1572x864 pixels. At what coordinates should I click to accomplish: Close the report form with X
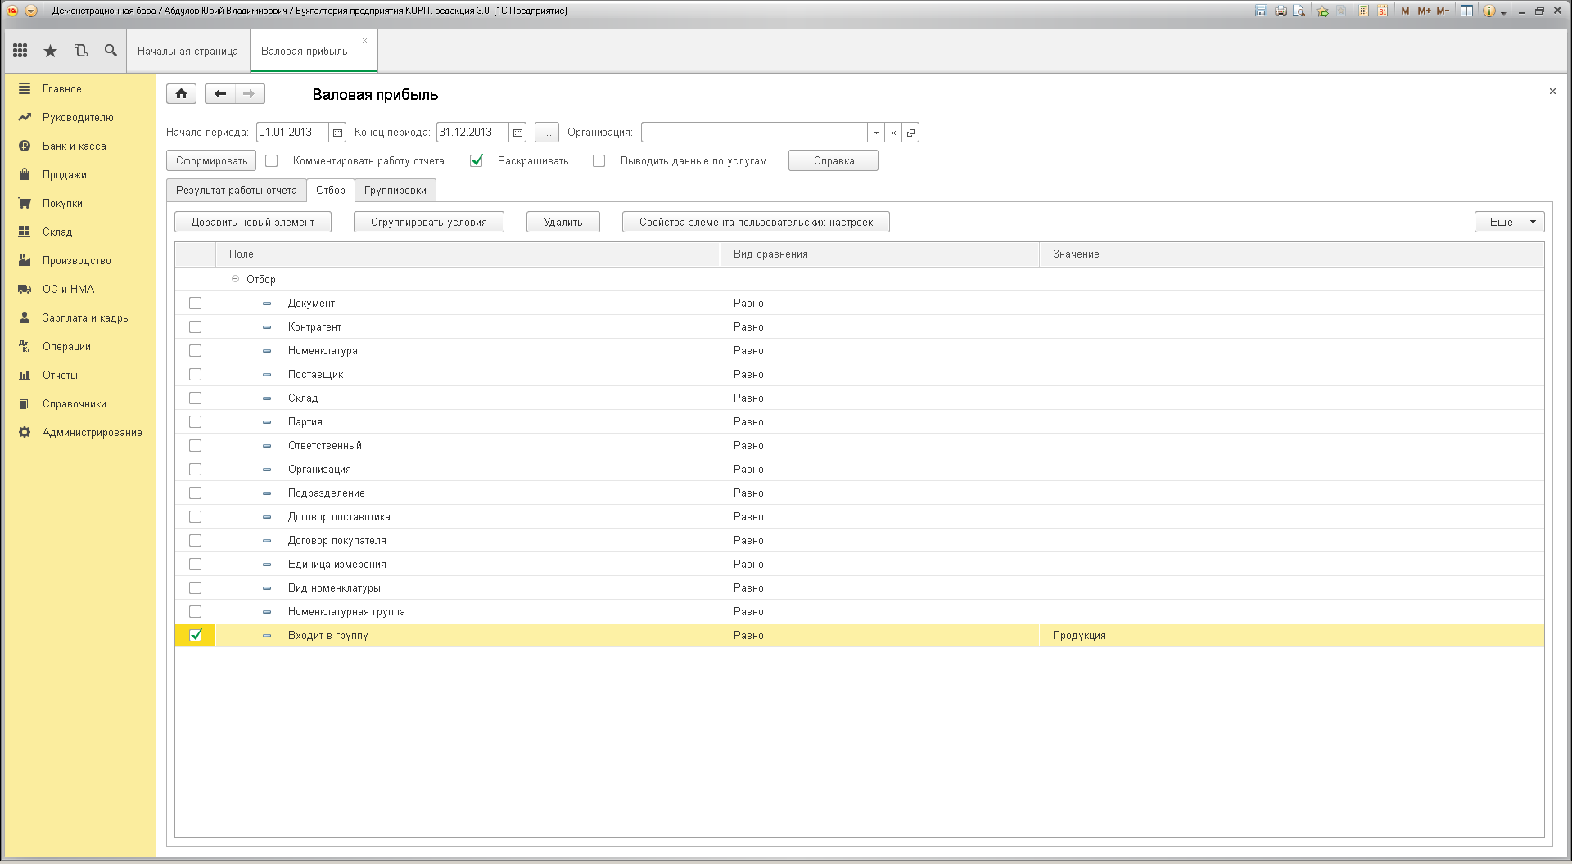[x=1552, y=92]
